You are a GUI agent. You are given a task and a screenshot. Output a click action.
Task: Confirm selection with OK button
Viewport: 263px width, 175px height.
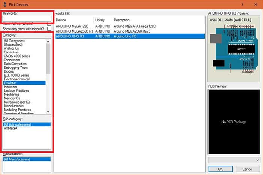coord(221,169)
